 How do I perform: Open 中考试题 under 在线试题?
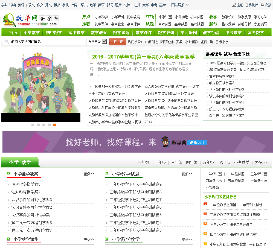coord(165,24)
